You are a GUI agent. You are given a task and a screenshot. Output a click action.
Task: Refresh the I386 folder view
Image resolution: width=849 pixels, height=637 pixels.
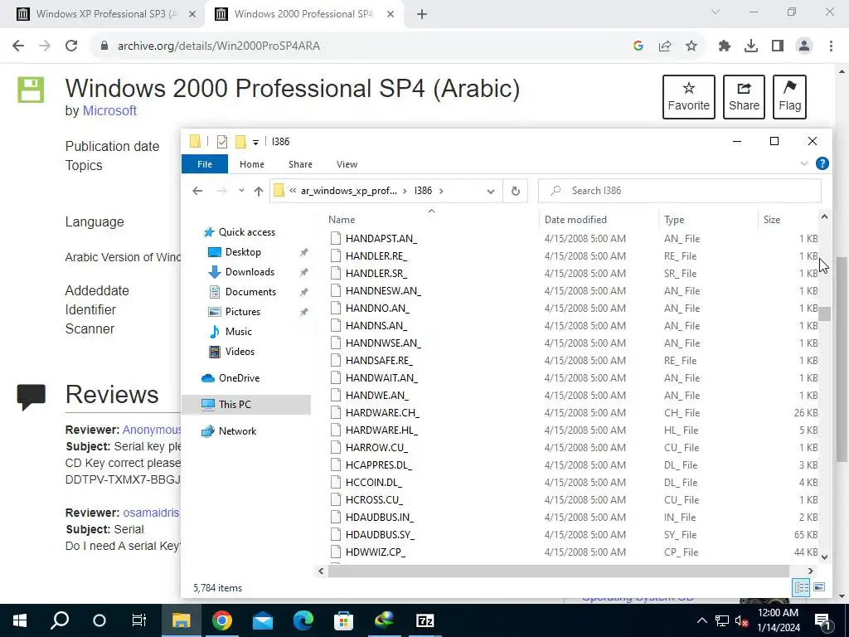(x=516, y=191)
